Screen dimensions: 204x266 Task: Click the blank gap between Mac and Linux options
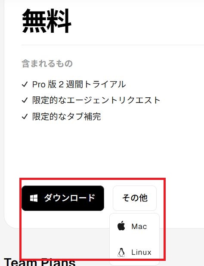[135, 239]
